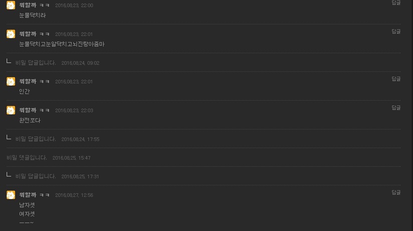Click profile avatar next to the 인간 comment

click(11, 82)
